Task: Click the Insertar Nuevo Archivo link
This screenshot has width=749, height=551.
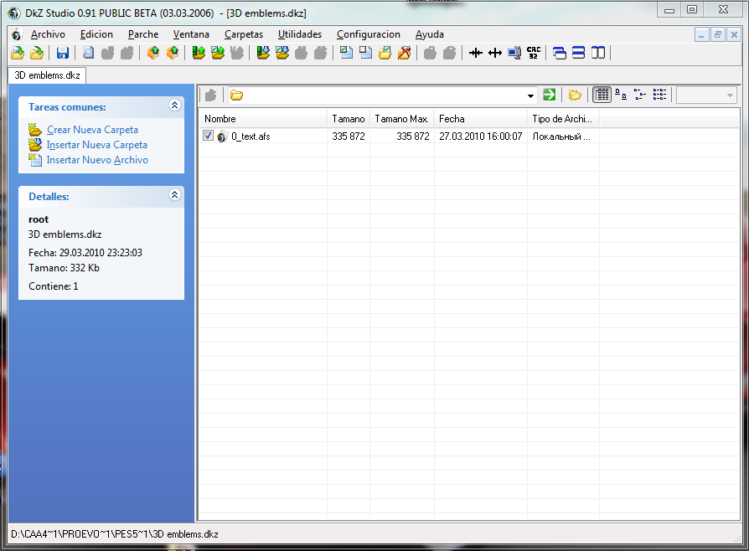Action: click(x=97, y=160)
